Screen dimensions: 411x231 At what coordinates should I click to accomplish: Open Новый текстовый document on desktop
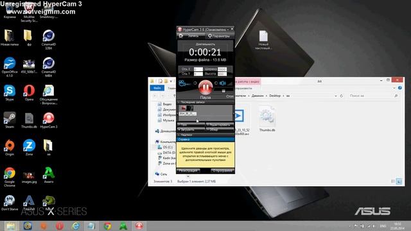(263, 40)
